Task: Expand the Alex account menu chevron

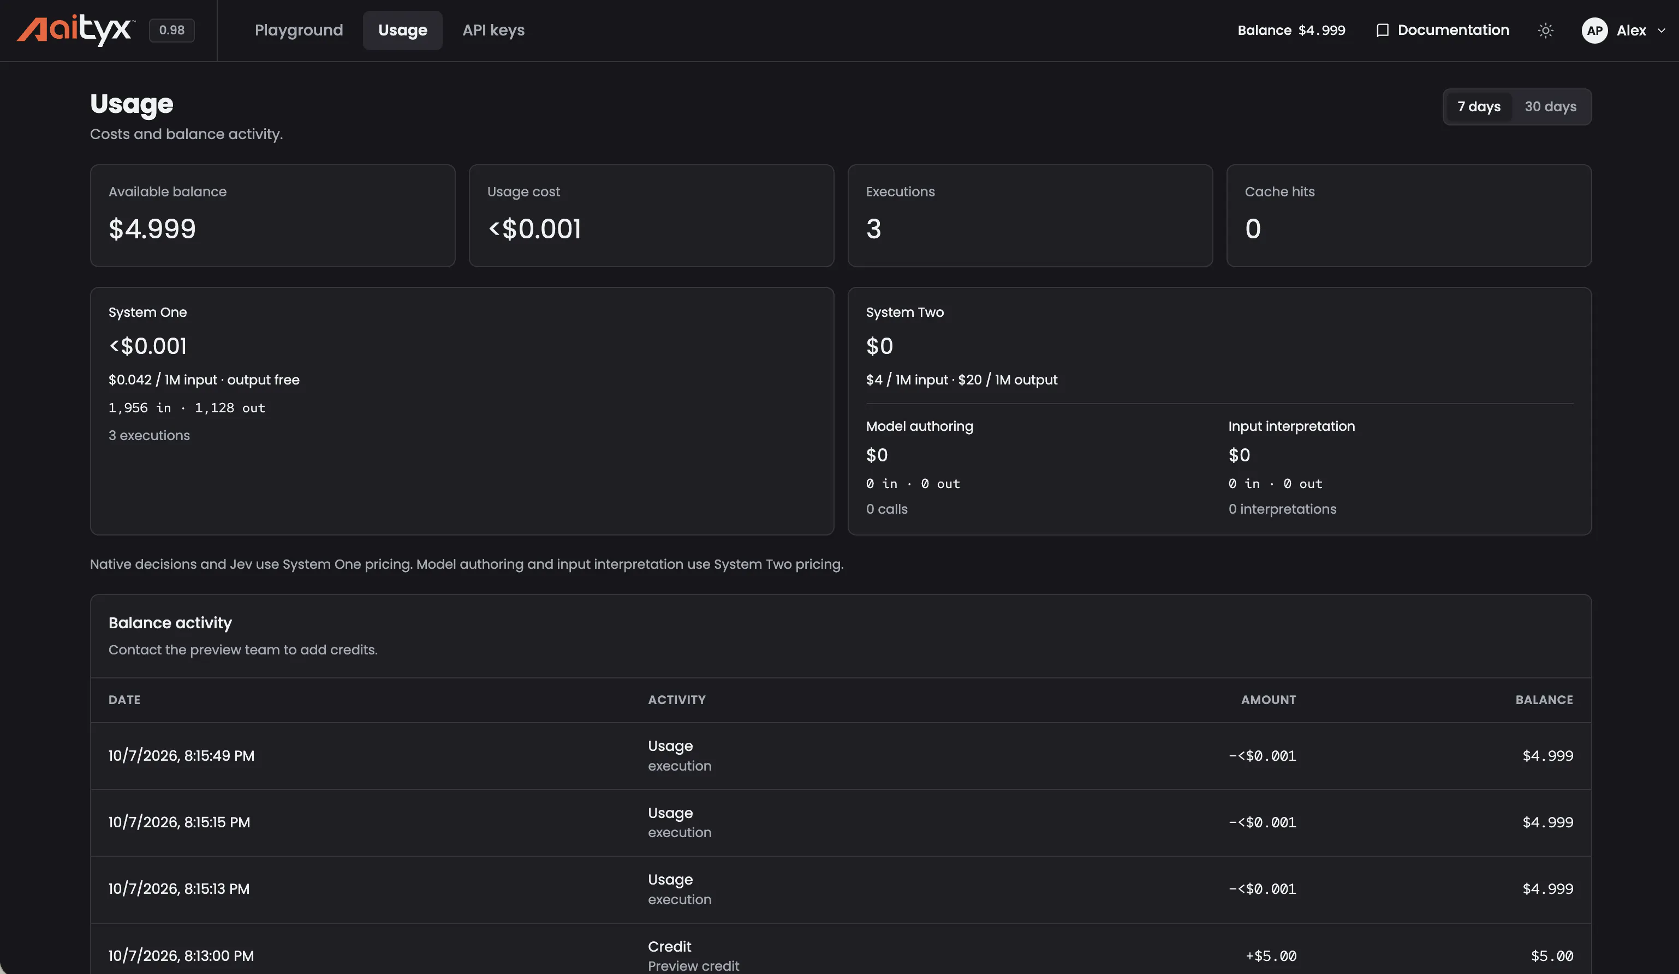Action: tap(1661, 31)
